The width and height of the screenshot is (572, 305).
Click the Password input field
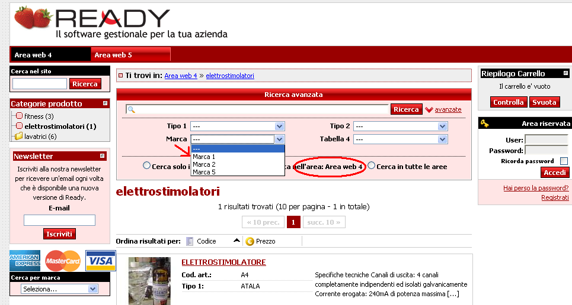click(547, 150)
